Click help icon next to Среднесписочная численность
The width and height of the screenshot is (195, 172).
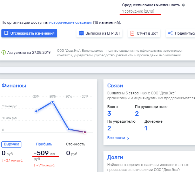point(183,5)
